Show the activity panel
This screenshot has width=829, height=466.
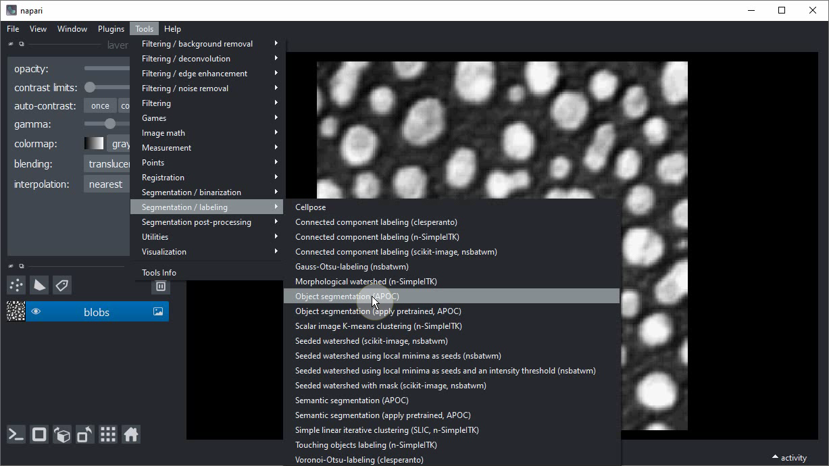tap(789, 458)
